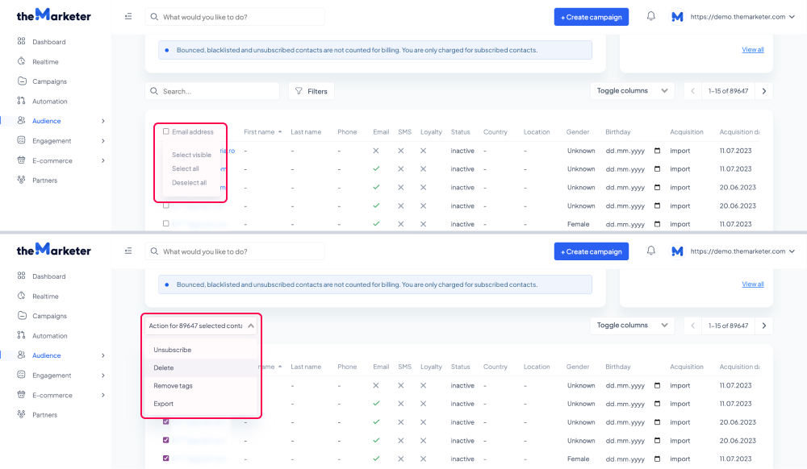Screen dimensions: 807x469
Task: Follow View all link in lower screenshot
Action: click(752, 284)
